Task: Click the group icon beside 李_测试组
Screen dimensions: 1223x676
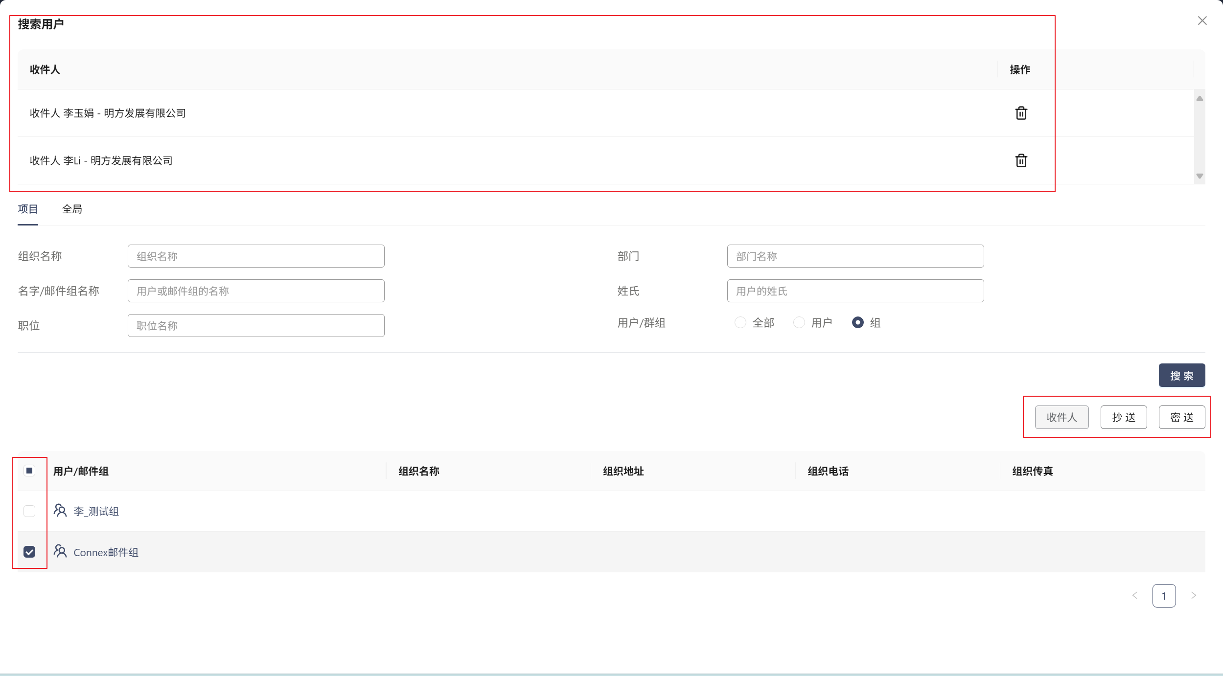Action: [60, 511]
